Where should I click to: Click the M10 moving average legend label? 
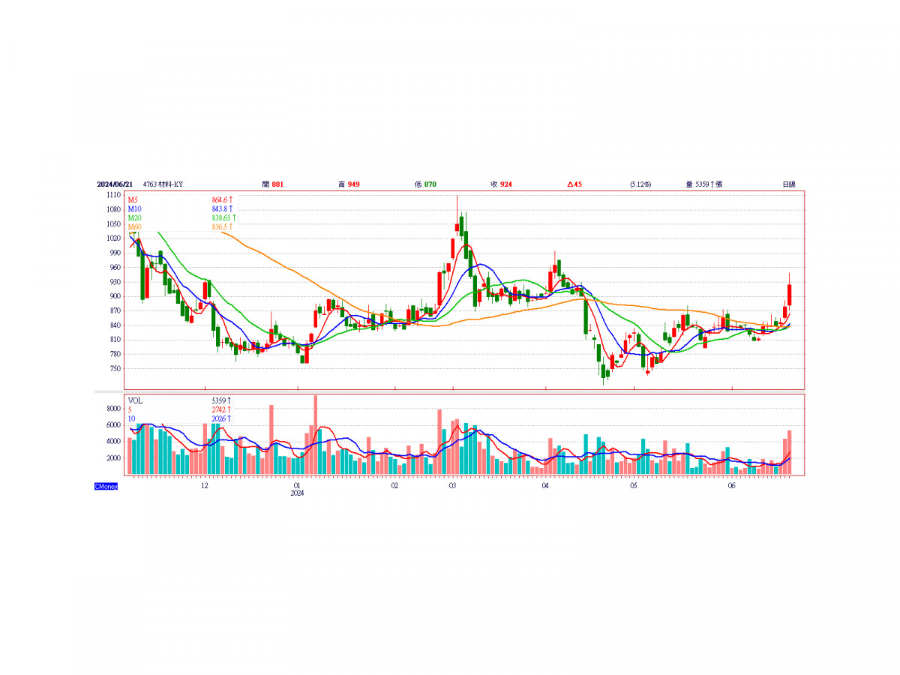point(134,208)
